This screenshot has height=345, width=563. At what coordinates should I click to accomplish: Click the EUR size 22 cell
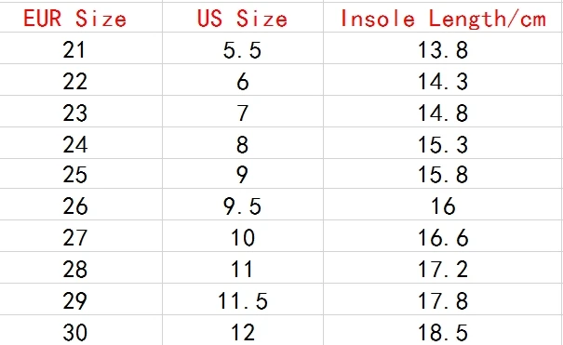[81, 80]
